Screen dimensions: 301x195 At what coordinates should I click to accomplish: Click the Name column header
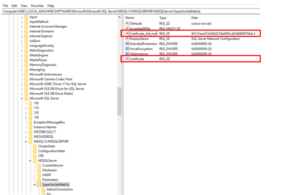point(130,18)
